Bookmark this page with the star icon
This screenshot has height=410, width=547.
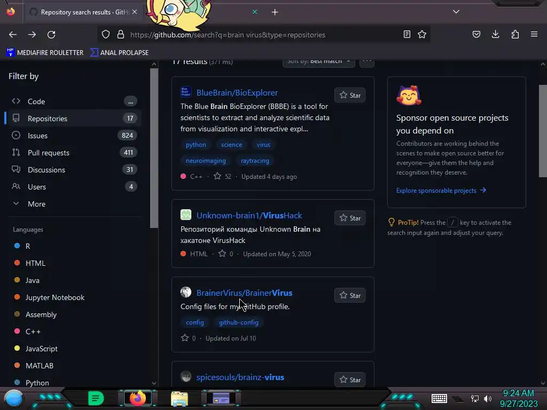pos(422,34)
